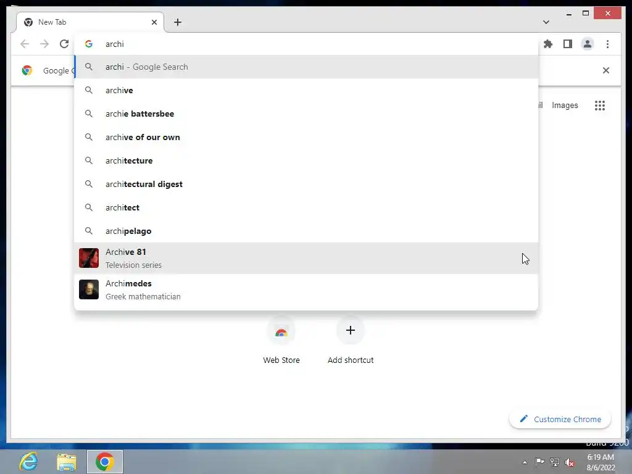Click search magnifier beside 'architect'
This screenshot has height=474, width=632.
(89, 207)
